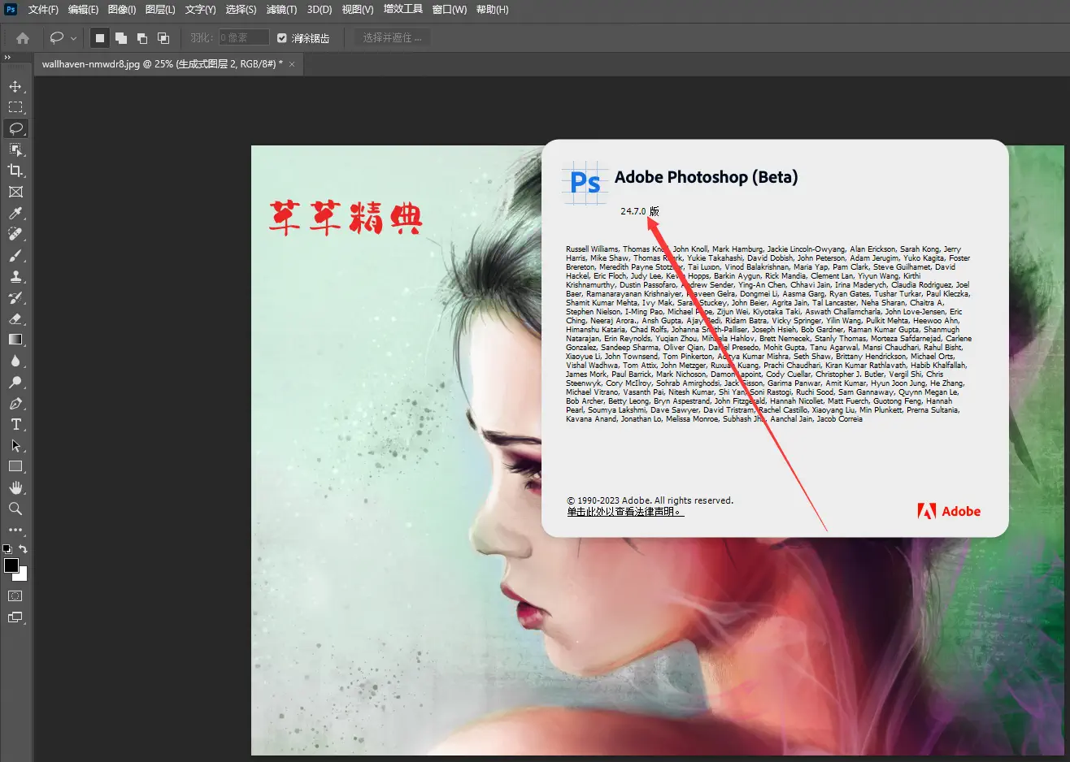Close the wallhaven-nmwdr8.jpg document tab
The height and width of the screenshot is (762, 1070).
click(293, 63)
